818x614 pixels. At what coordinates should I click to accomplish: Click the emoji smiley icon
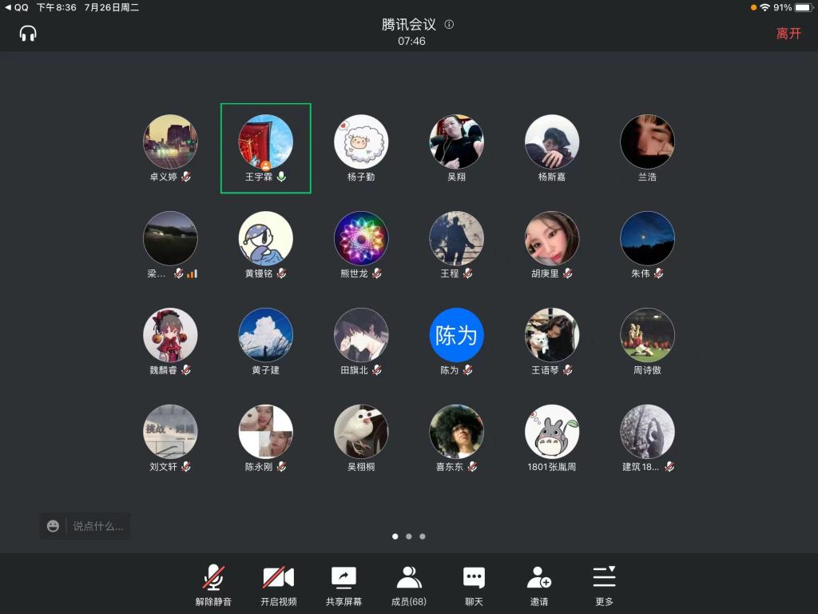[53, 526]
